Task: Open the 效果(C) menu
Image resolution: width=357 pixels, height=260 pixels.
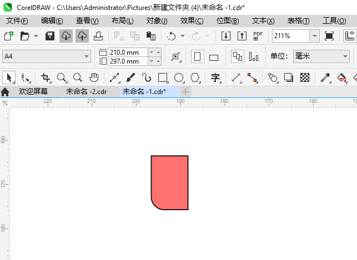Action: [192, 21]
